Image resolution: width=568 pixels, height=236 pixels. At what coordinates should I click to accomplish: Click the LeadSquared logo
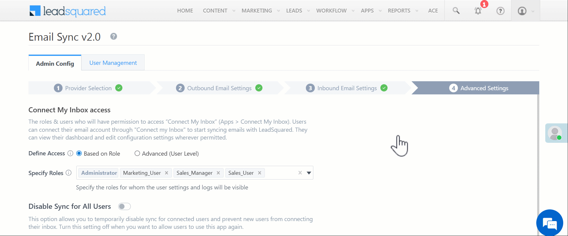(68, 11)
